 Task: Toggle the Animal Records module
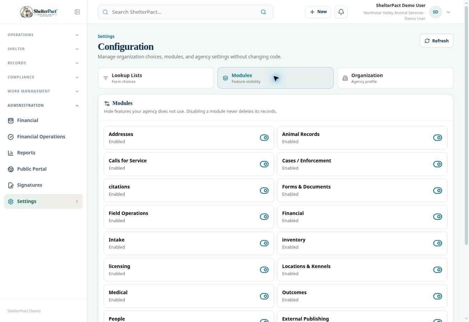[437, 138]
